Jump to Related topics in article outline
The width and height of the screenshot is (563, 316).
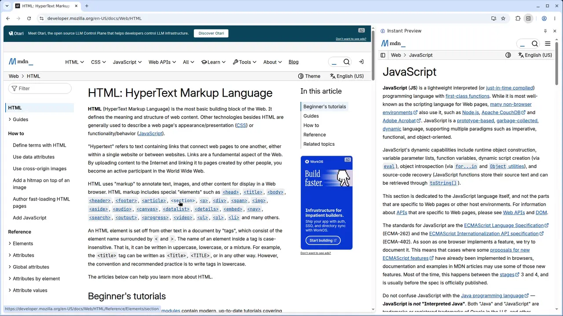coord(319,144)
